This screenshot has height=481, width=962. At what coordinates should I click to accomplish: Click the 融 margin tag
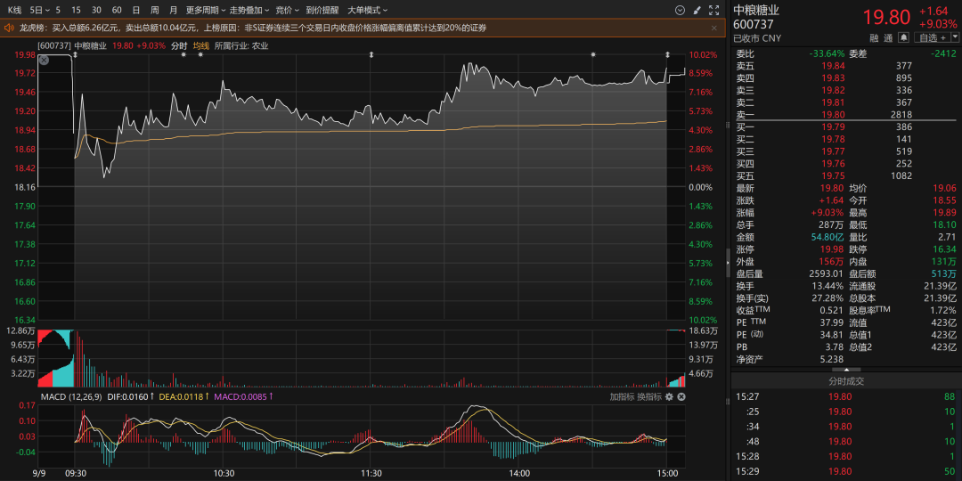[874, 37]
